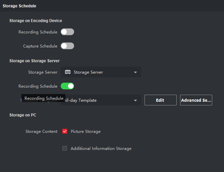The height and width of the screenshot is (172, 224).
Task: Expand the All-day Template dropdown
Action: (x=101, y=100)
